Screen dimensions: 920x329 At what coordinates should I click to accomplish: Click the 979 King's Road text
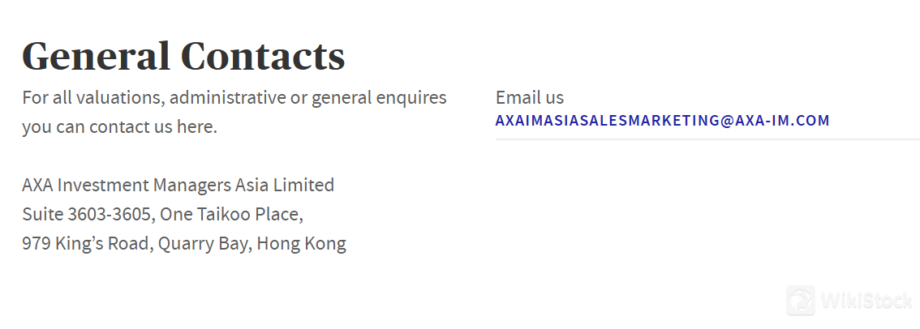86,243
